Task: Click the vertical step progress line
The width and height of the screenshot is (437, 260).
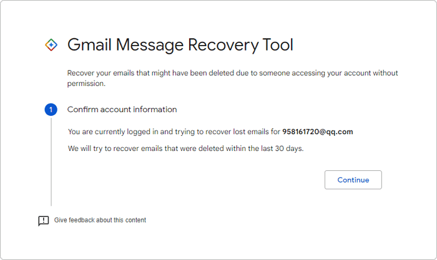Action: tap(51, 162)
